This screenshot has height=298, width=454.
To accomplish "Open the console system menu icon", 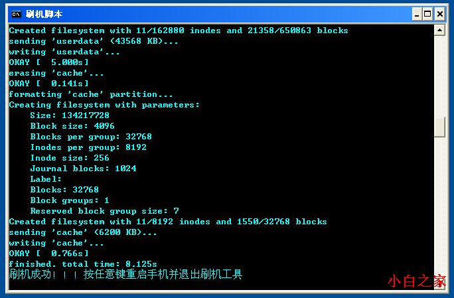I will (16, 14).
